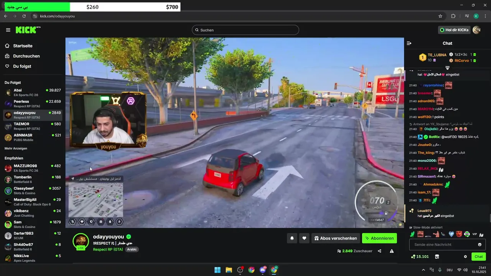491x276 pixels.
Task: Click rayantahine username in chat
Action: 433,85
